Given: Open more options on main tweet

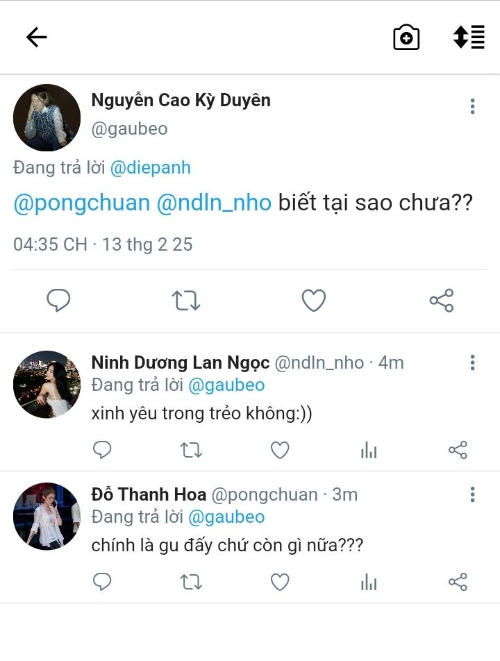Looking at the screenshot, I should (472, 106).
